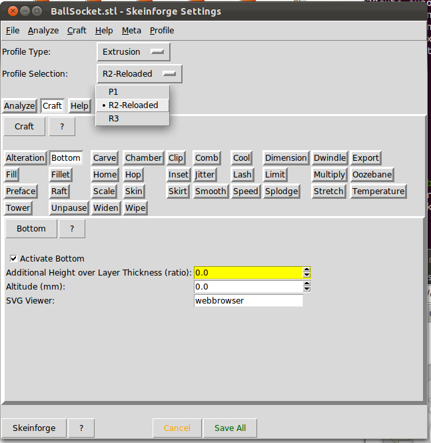Open the Profile Selection dropdown
The width and height of the screenshot is (431, 443).
(x=139, y=74)
